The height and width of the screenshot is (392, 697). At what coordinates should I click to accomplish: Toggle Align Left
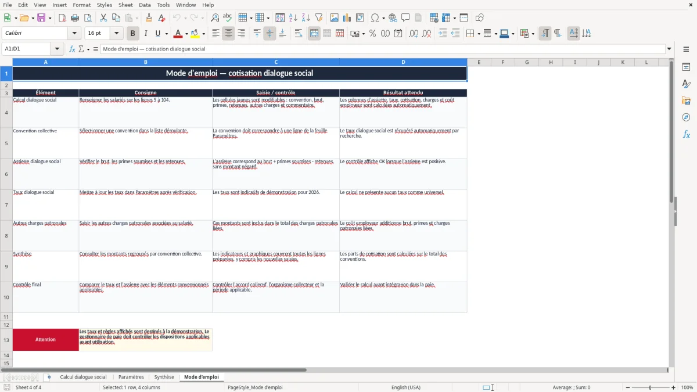click(215, 34)
